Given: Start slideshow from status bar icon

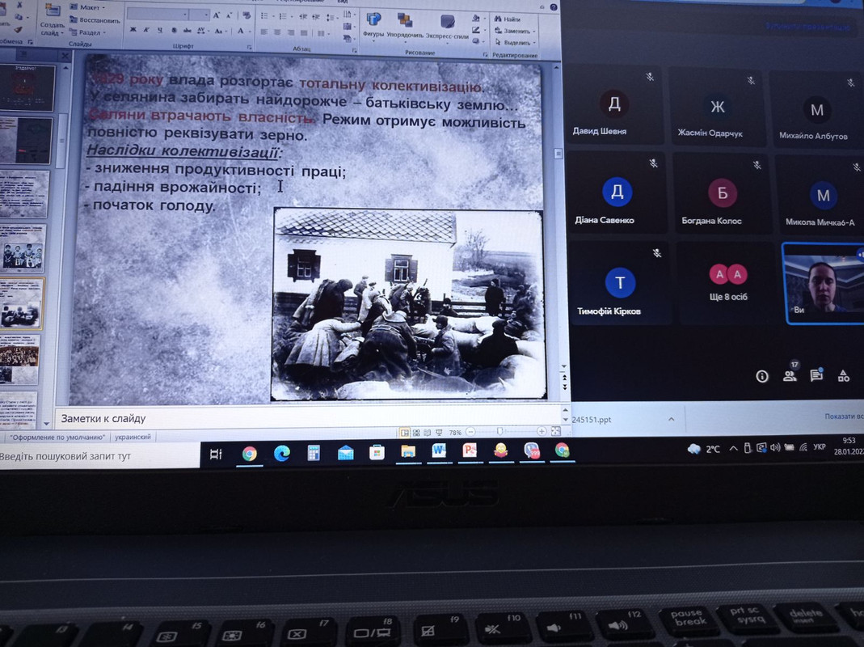Looking at the screenshot, I should (439, 433).
